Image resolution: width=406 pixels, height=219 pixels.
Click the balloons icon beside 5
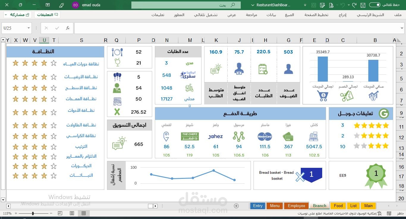[117, 77]
